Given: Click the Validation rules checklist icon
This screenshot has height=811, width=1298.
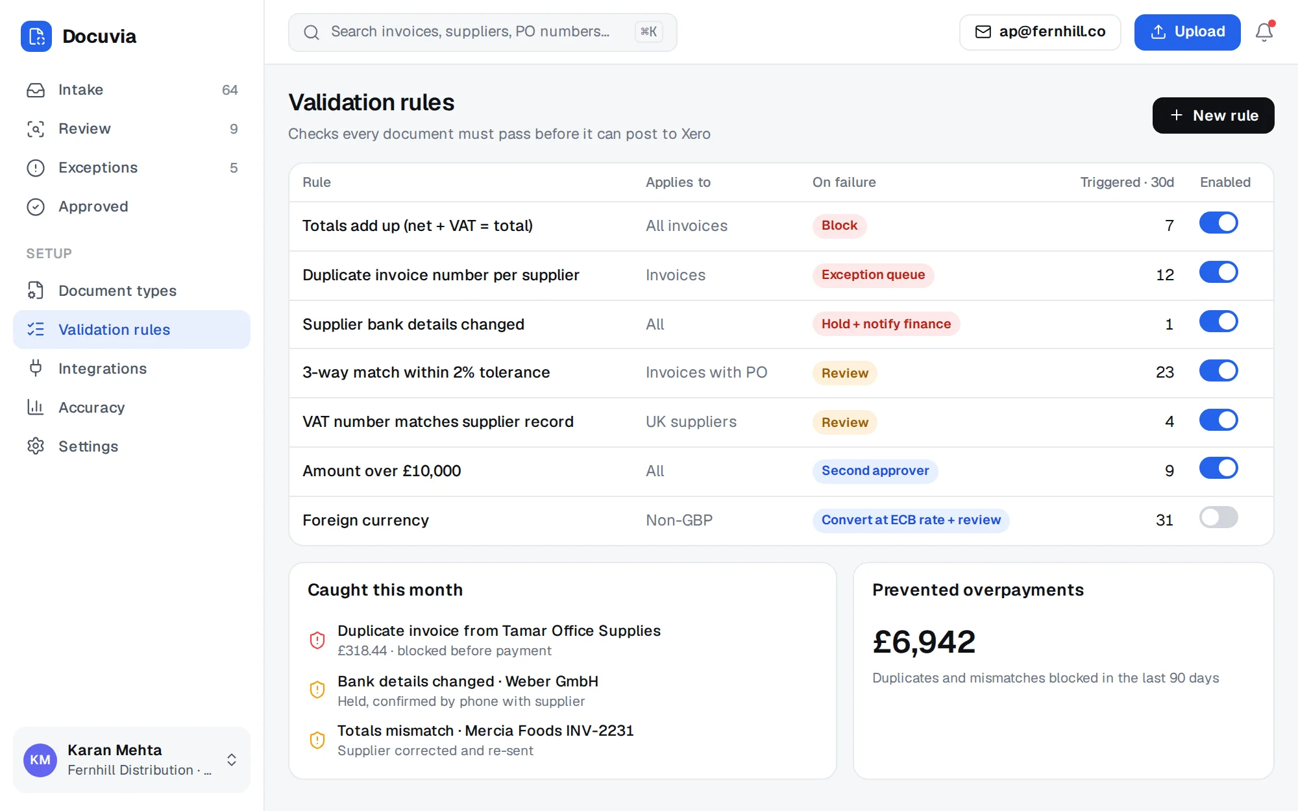Looking at the screenshot, I should click(x=36, y=330).
